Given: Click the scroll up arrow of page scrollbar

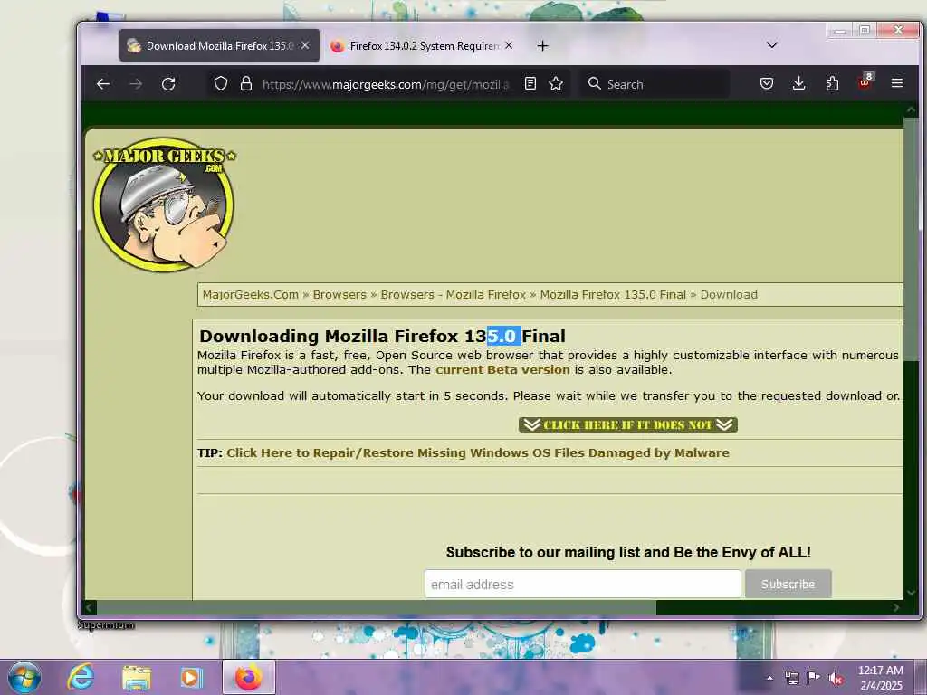Looking at the screenshot, I should tap(911, 109).
